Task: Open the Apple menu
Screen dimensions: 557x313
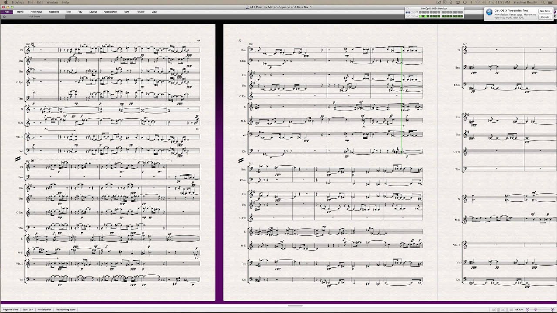Action: 7,2
